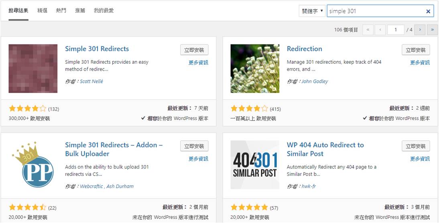Image resolution: width=439 pixels, height=223 pixels.
Task: Click the (415) ratings count
Action: pos(275,109)
